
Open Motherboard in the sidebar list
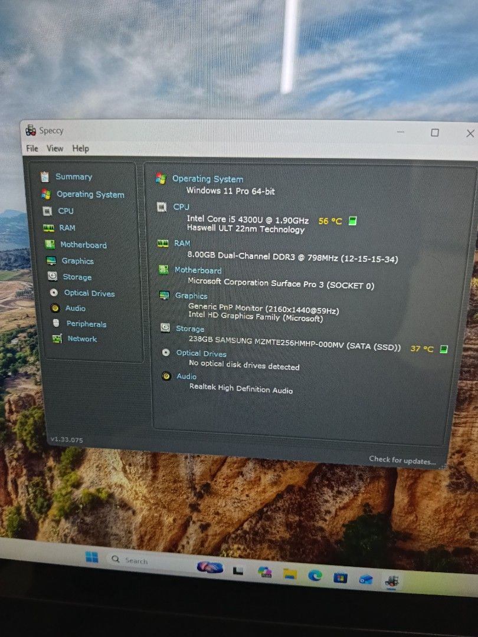[83, 245]
